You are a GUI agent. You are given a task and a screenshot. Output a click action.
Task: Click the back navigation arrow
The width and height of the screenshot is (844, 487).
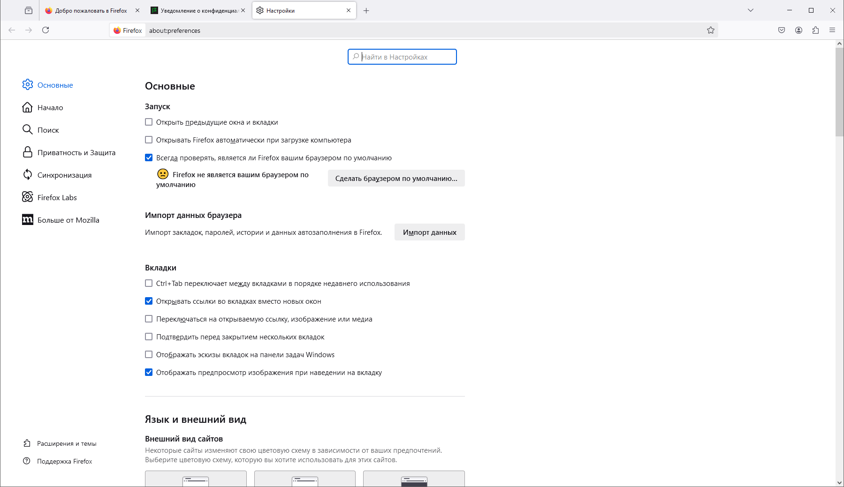[x=12, y=30]
